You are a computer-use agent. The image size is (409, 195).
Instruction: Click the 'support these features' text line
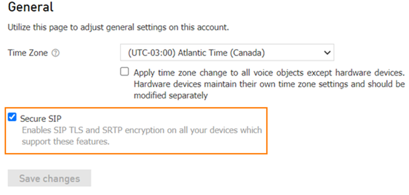65,142
